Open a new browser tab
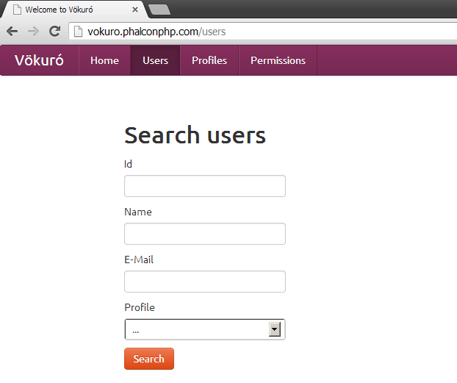457x383 pixels. (x=159, y=10)
